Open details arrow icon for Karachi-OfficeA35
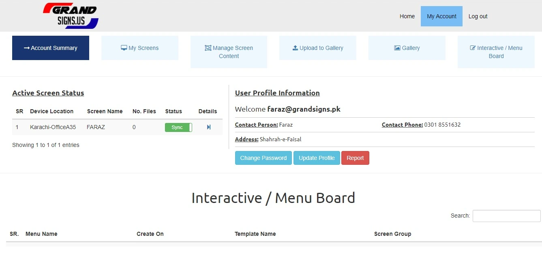This screenshot has width=542, height=261. [x=209, y=127]
